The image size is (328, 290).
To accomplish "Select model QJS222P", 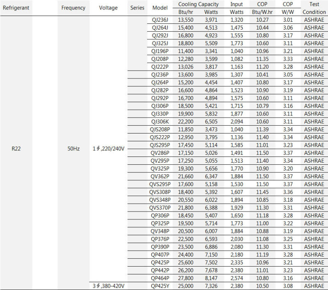I will pos(160,137).
